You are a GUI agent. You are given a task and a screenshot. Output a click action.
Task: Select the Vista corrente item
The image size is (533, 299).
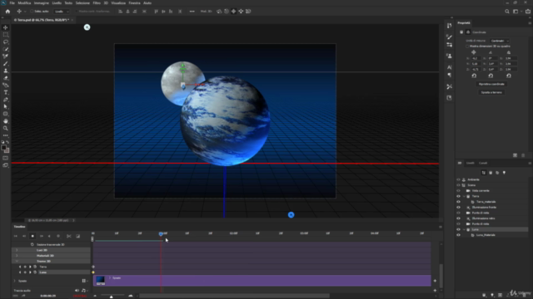[481, 190]
